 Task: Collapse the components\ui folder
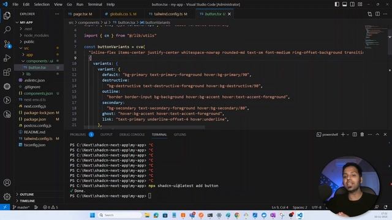pyautogui.click(x=39, y=61)
